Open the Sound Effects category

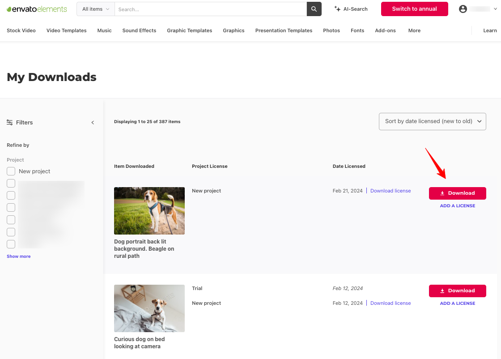[139, 30]
